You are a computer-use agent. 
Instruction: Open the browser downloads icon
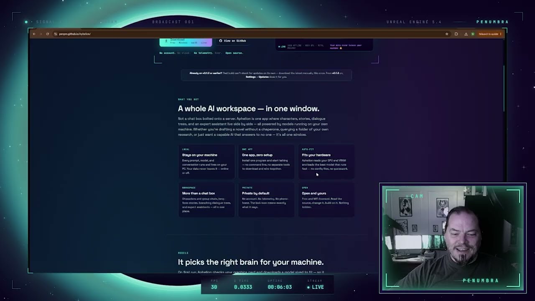(x=466, y=34)
